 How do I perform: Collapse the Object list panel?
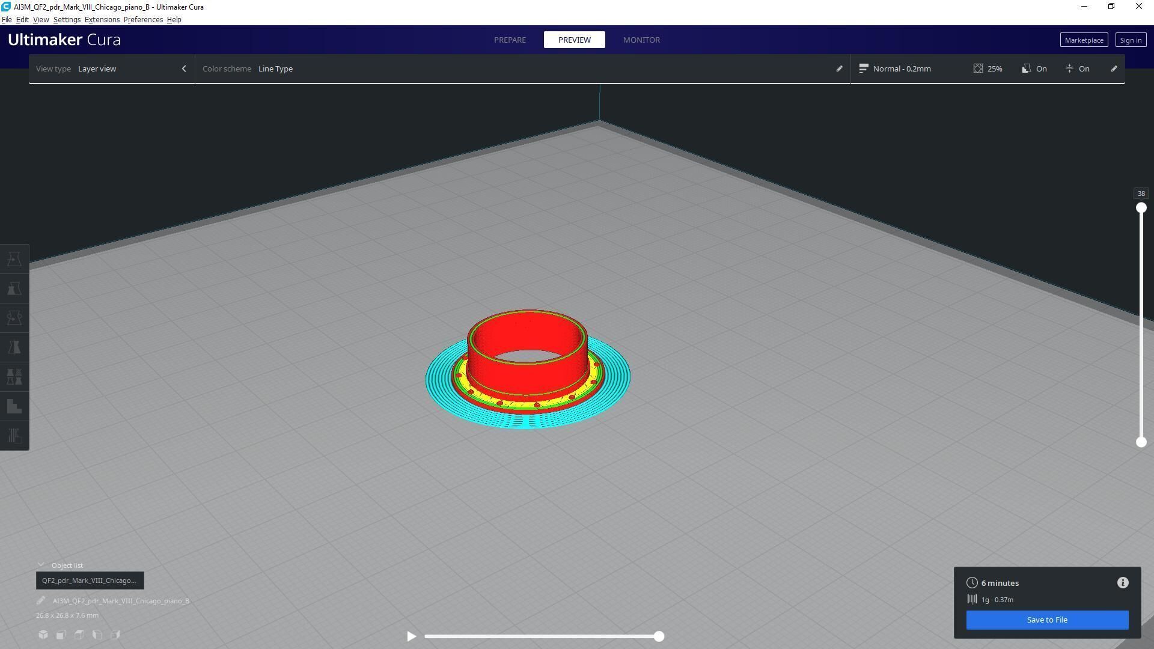point(41,565)
